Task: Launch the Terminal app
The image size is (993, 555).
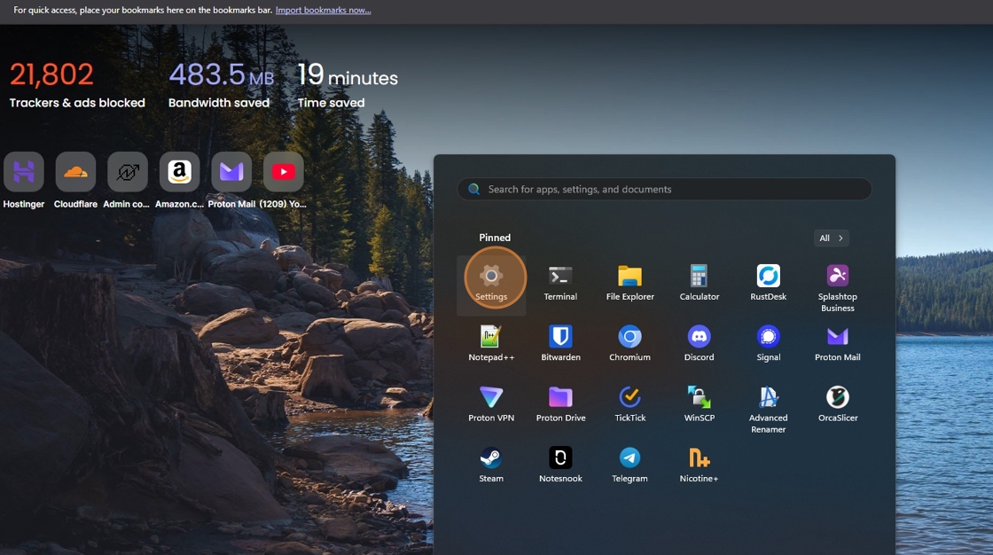Action: (x=559, y=283)
